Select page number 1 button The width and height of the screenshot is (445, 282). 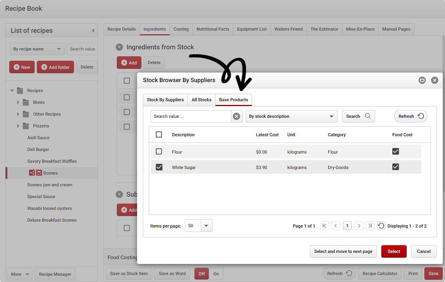(x=347, y=226)
